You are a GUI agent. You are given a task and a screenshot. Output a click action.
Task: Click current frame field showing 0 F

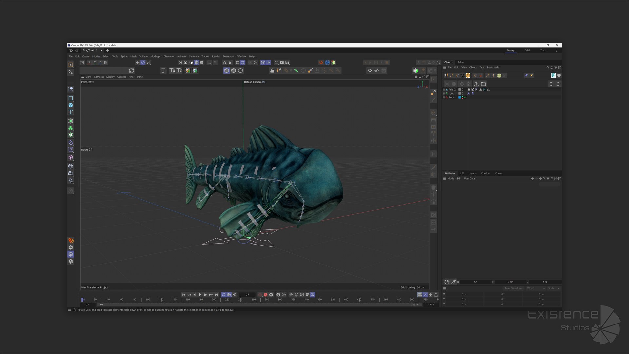tap(247, 295)
